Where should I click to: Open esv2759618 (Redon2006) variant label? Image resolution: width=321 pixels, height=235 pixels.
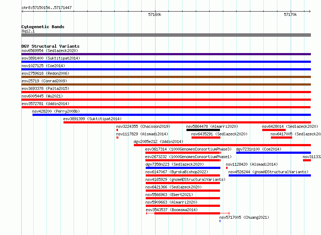(x=45, y=73)
